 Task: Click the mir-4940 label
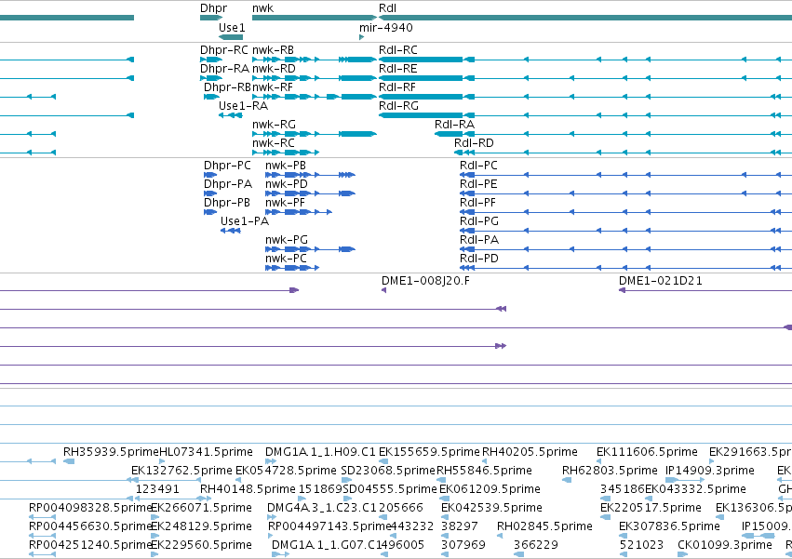tap(386, 27)
